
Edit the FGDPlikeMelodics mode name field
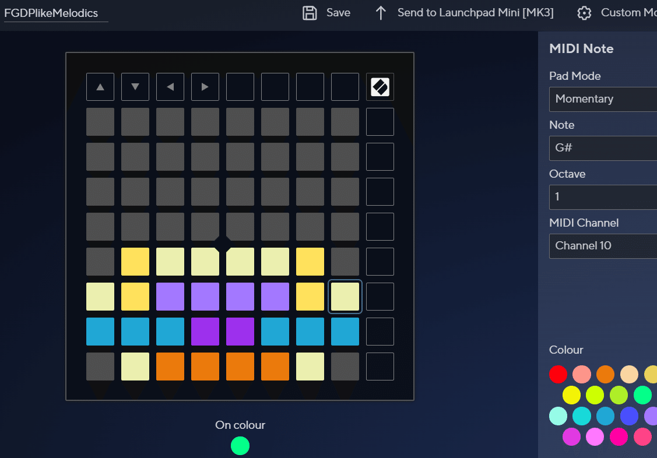coord(56,13)
